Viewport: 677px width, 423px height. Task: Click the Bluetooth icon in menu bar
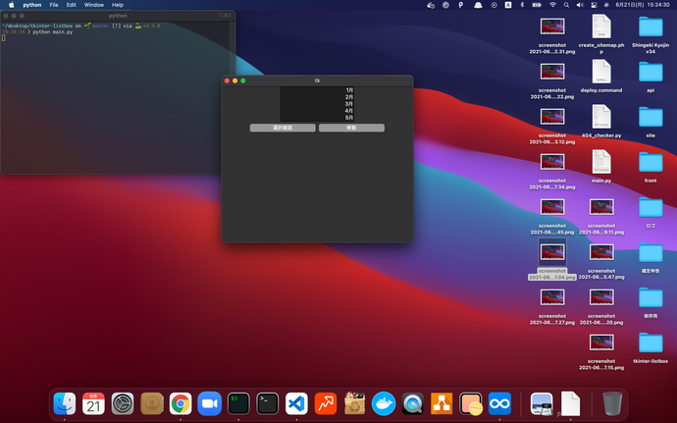click(x=522, y=5)
